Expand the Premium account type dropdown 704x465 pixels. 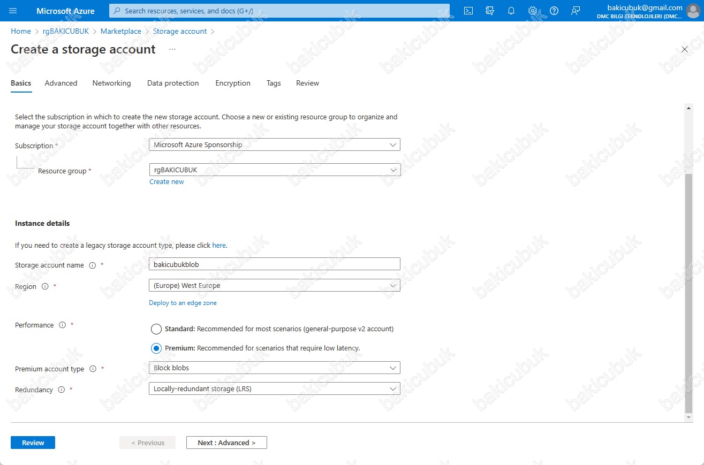(275, 368)
